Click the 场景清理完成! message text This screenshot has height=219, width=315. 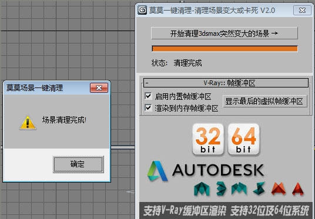click(64, 120)
